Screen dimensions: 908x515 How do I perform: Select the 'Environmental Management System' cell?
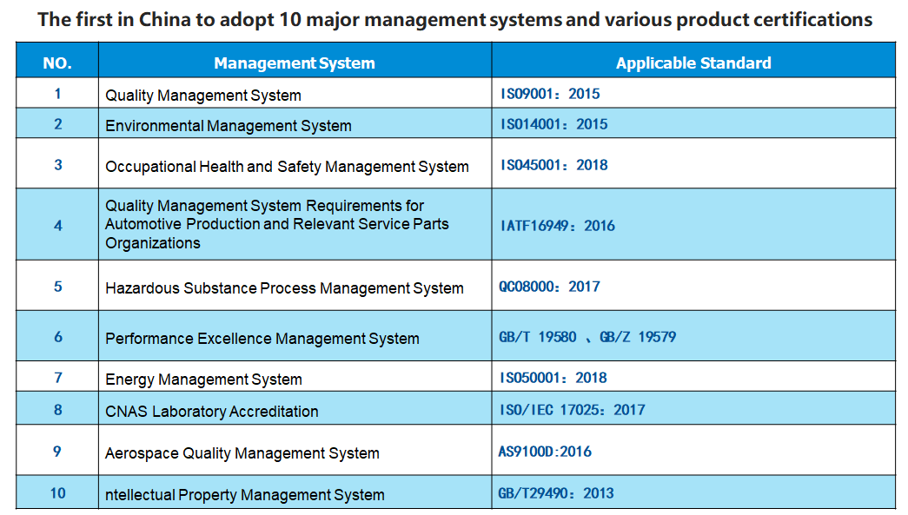(x=295, y=122)
